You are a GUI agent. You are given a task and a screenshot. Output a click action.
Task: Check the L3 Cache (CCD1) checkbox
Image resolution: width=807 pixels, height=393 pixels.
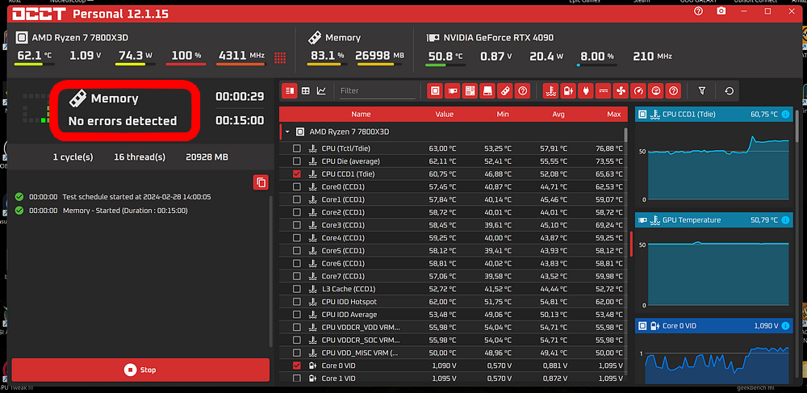[296, 289]
